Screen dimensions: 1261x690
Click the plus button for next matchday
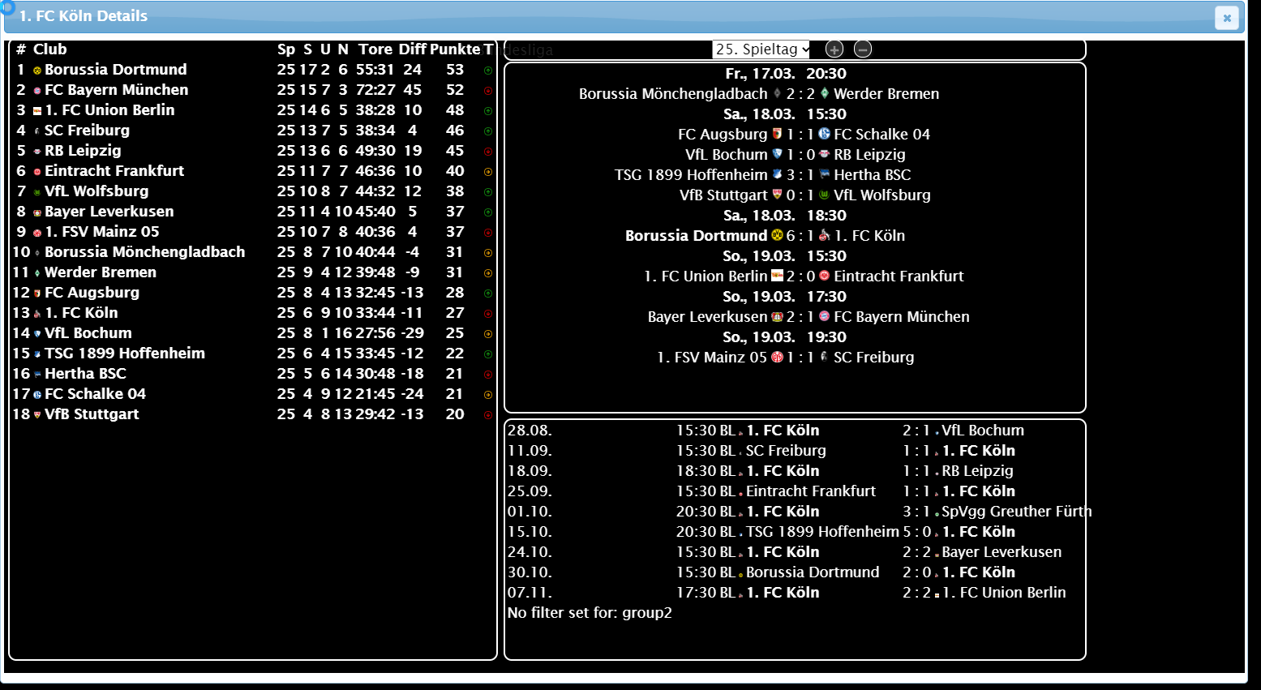pyautogui.click(x=834, y=49)
